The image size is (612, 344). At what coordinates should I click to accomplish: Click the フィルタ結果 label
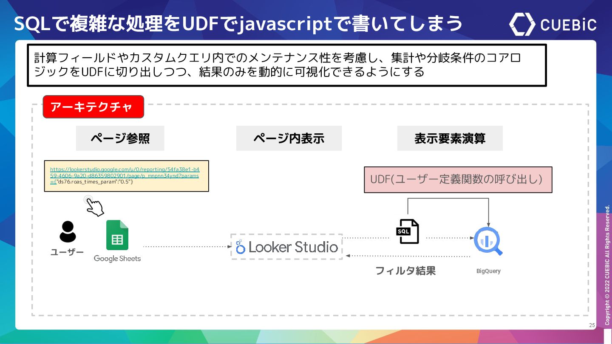pyautogui.click(x=405, y=271)
